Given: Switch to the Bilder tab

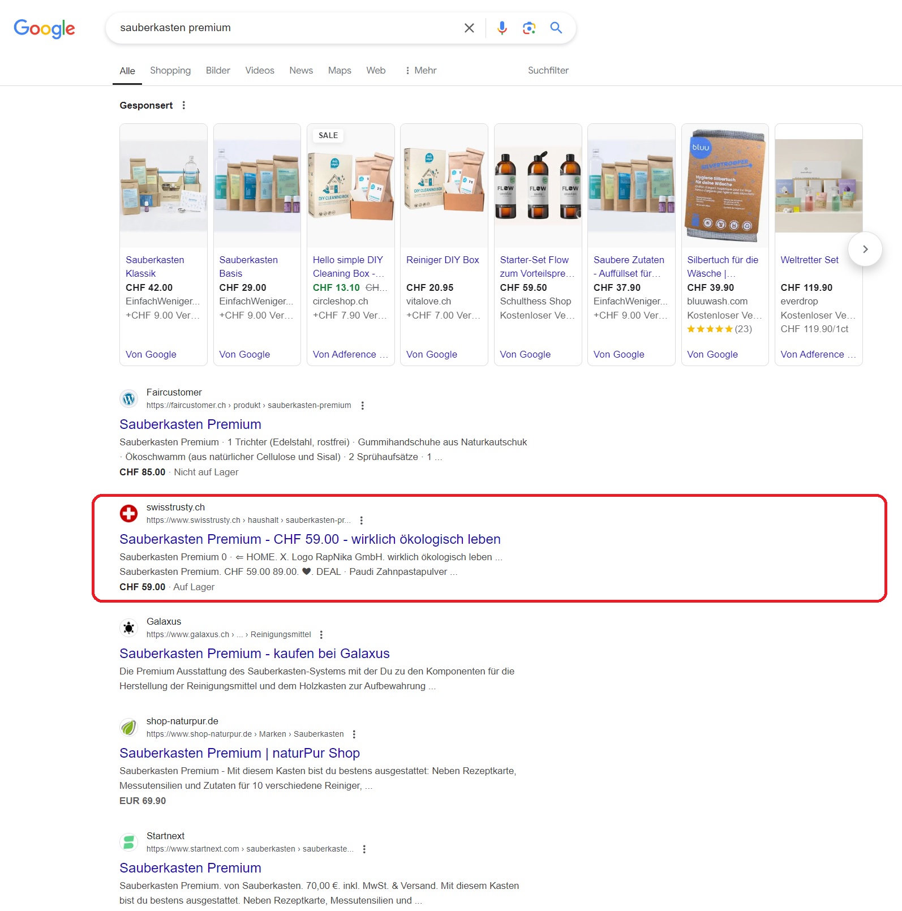Looking at the screenshot, I should coord(218,70).
